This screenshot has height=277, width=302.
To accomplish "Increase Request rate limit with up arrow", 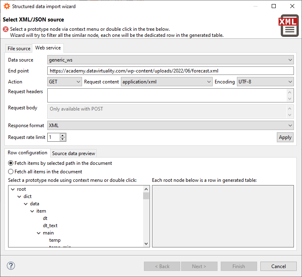I will pos(63,135).
